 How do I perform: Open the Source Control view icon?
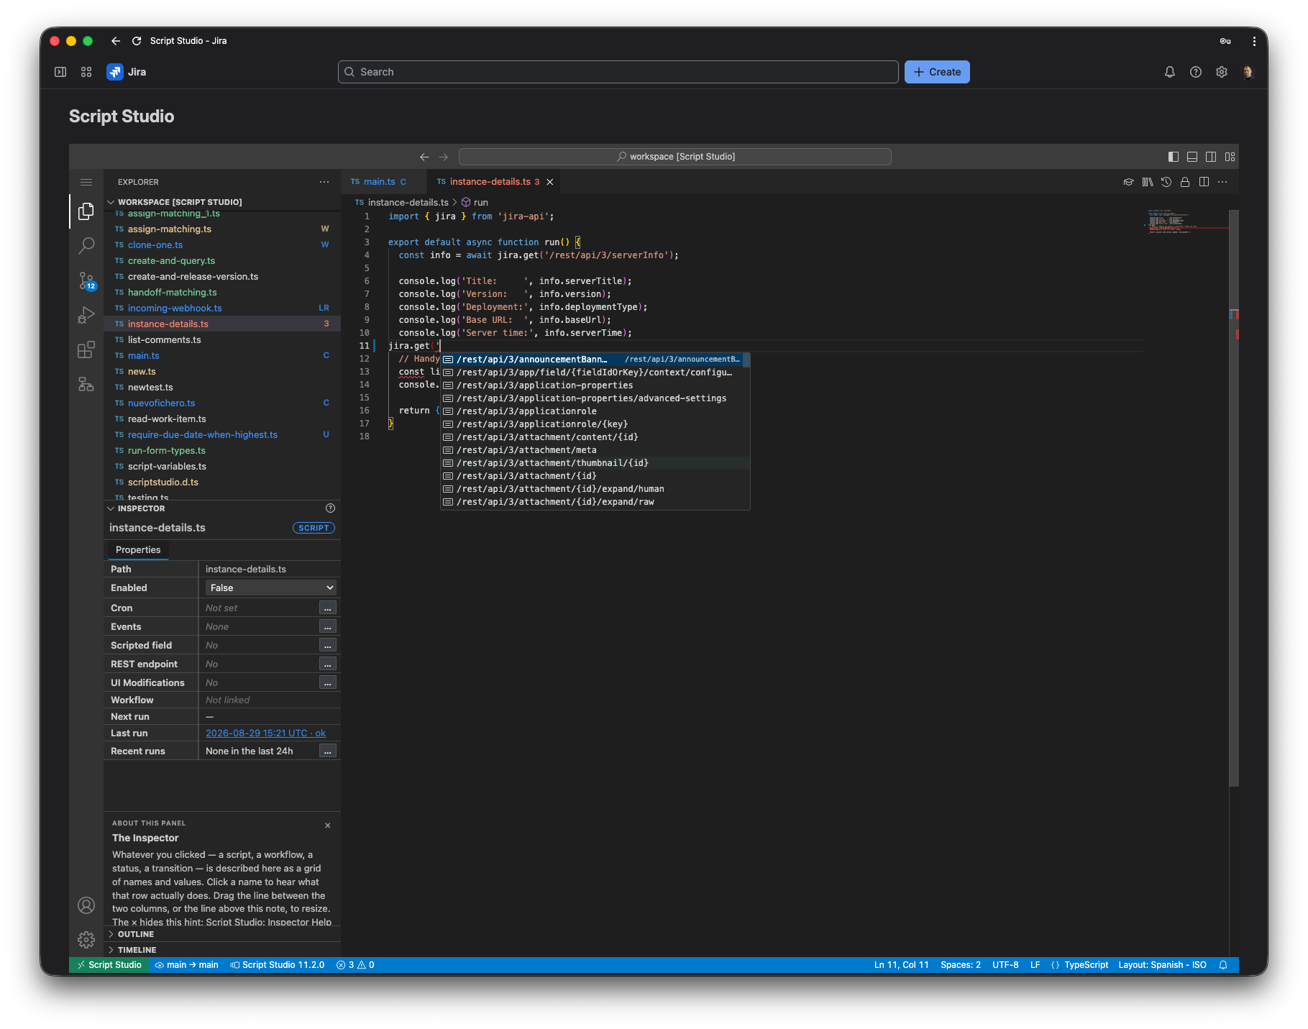coord(86,280)
